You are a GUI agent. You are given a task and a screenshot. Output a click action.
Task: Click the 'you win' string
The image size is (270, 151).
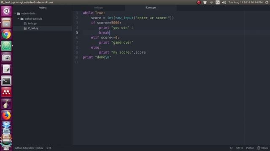[x=120, y=28]
